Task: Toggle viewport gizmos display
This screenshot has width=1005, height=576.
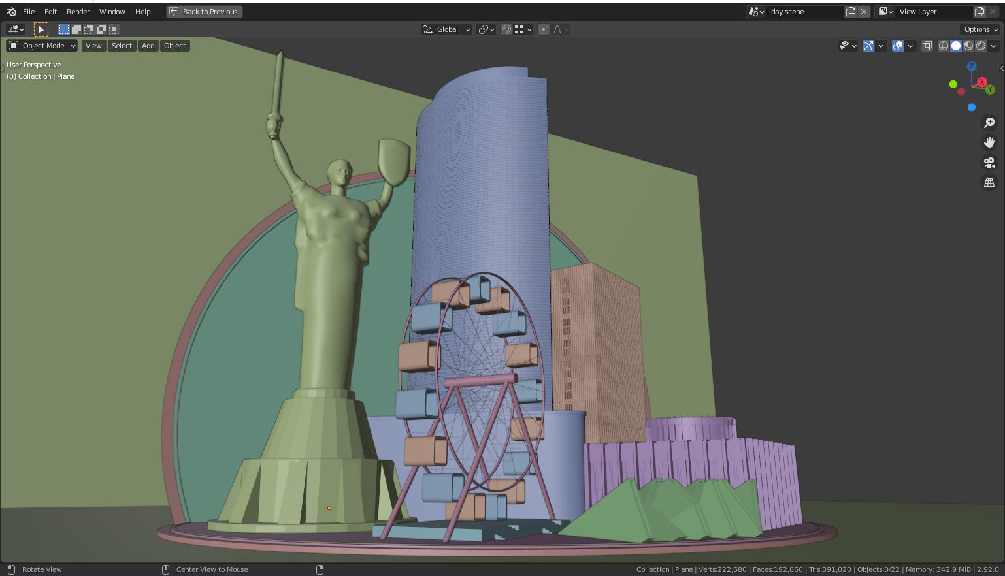Action: click(868, 46)
